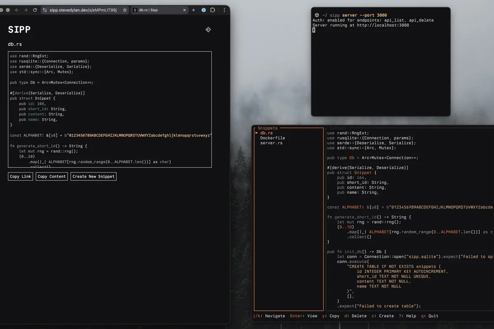
Task: Go back in the browser
Action: point(17,10)
